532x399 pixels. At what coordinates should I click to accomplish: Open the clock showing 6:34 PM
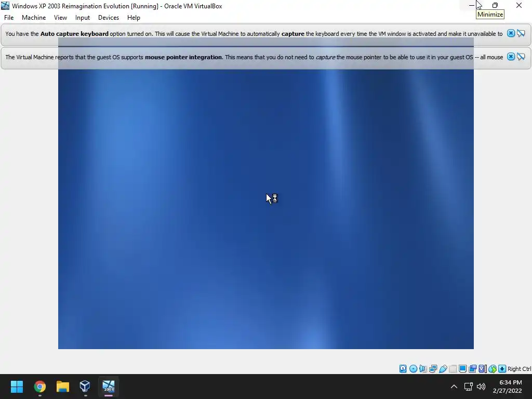click(x=507, y=387)
